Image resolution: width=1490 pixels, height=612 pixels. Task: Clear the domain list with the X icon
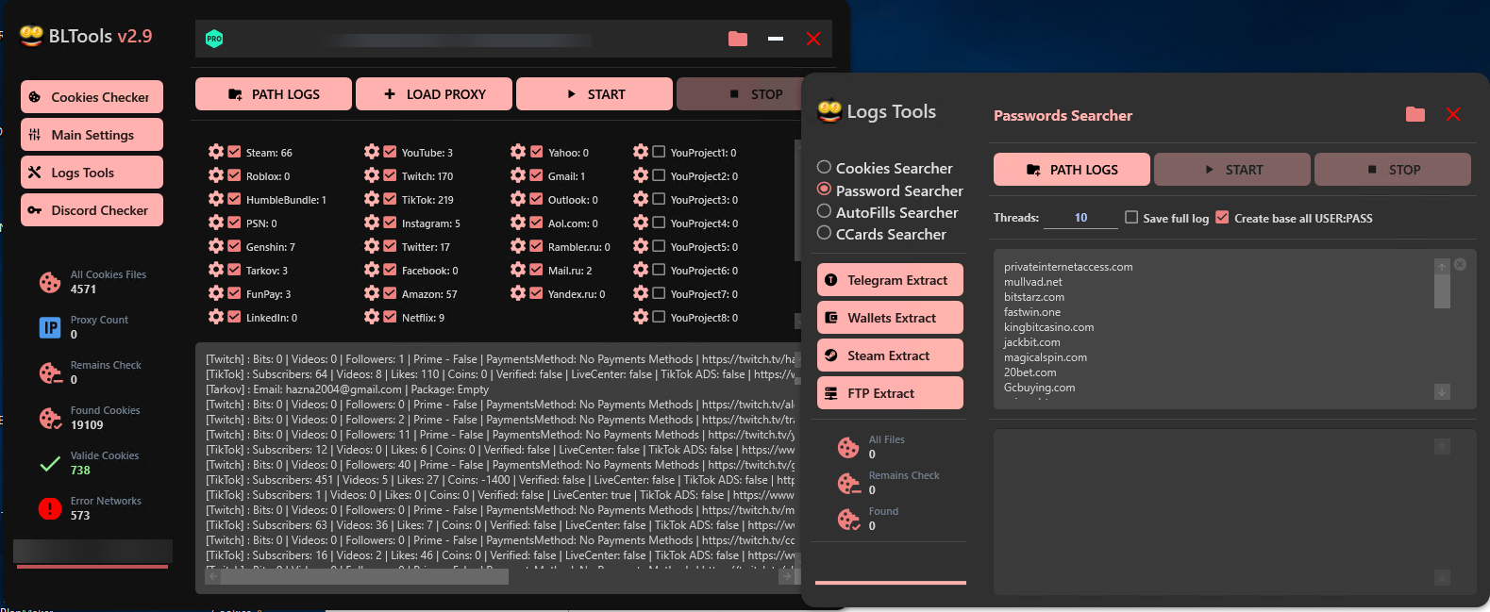1460,265
